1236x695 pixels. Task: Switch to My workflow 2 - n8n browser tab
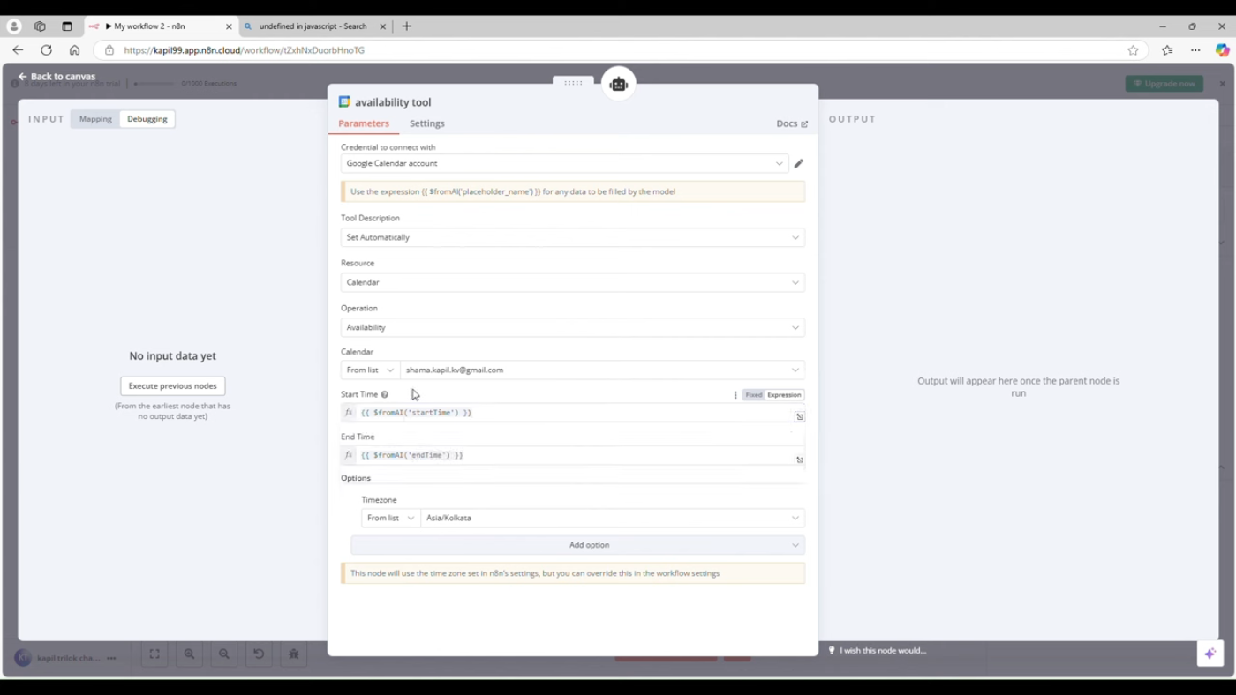[x=161, y=26]
